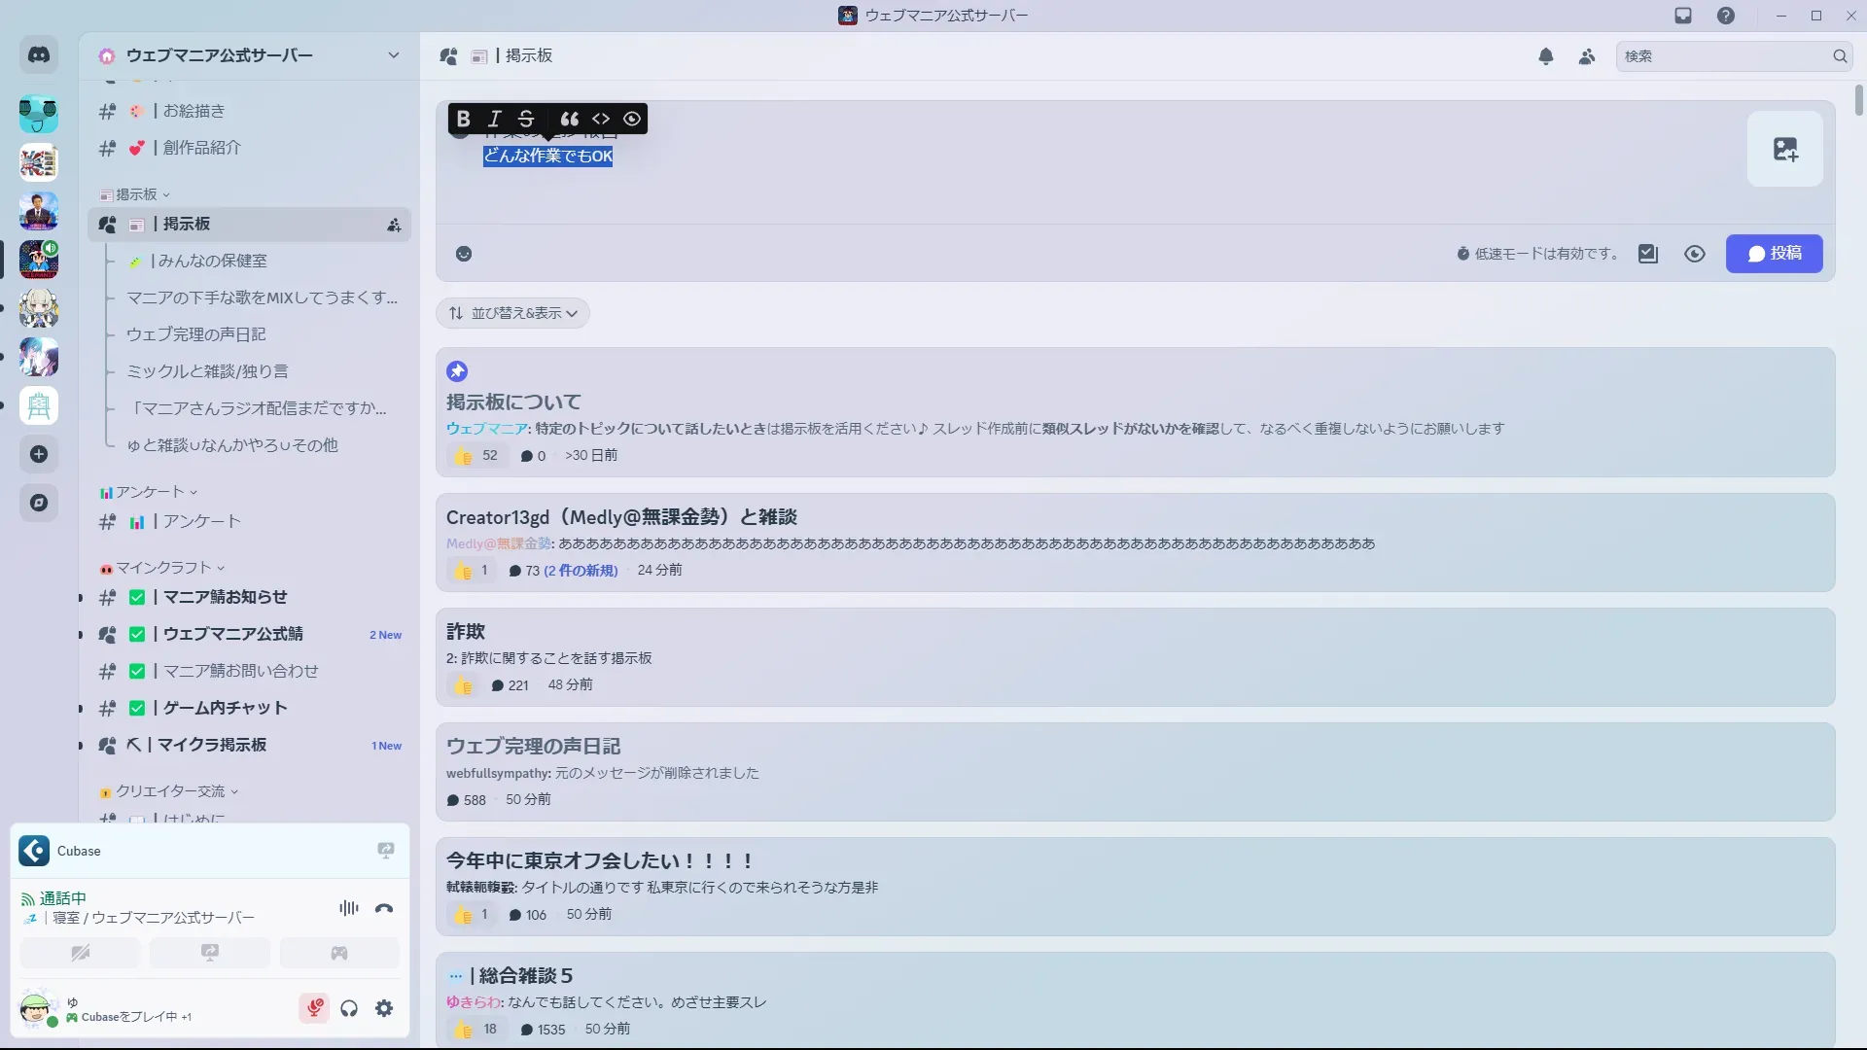Open notification settings bell icon

(x=1546, y=56)
